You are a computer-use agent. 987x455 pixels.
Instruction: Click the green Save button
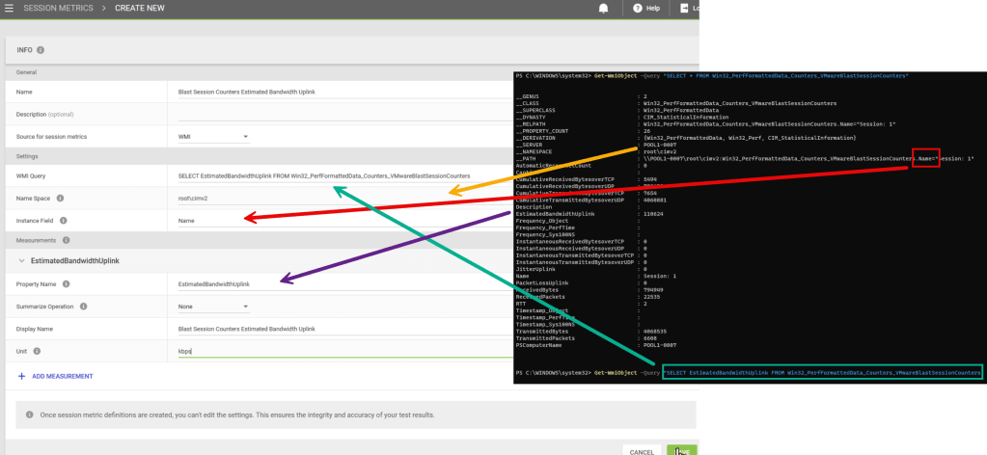tap(680, 450)
